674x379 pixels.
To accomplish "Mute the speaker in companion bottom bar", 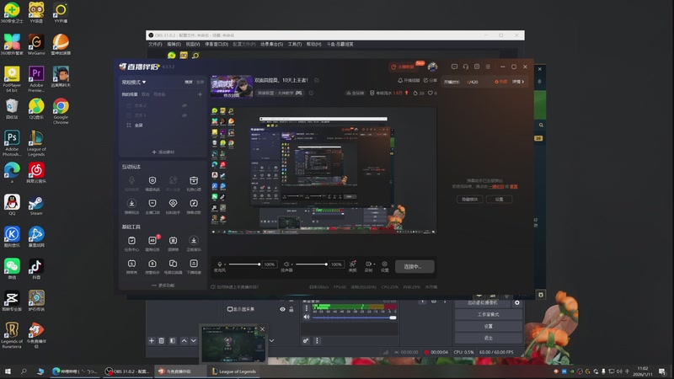I will 286,264.
